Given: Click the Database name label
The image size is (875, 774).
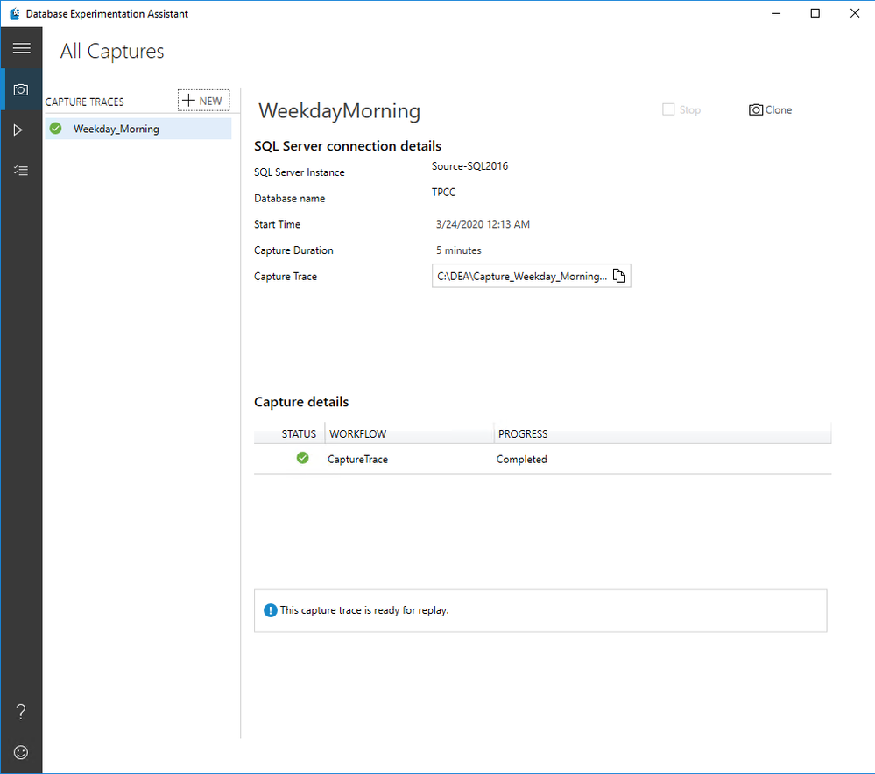Looking at the screenshot, I should [290, 199].
